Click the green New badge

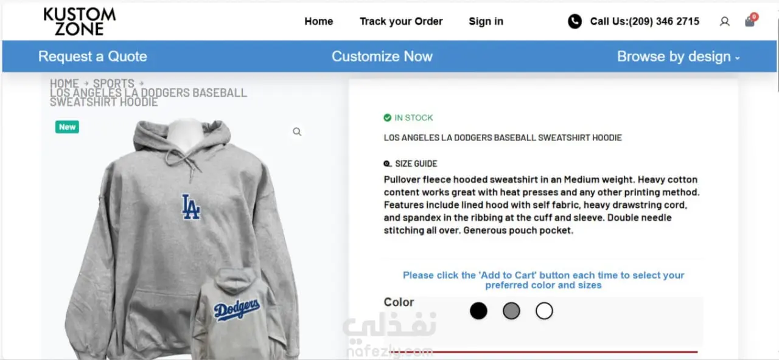click(67, 127)
